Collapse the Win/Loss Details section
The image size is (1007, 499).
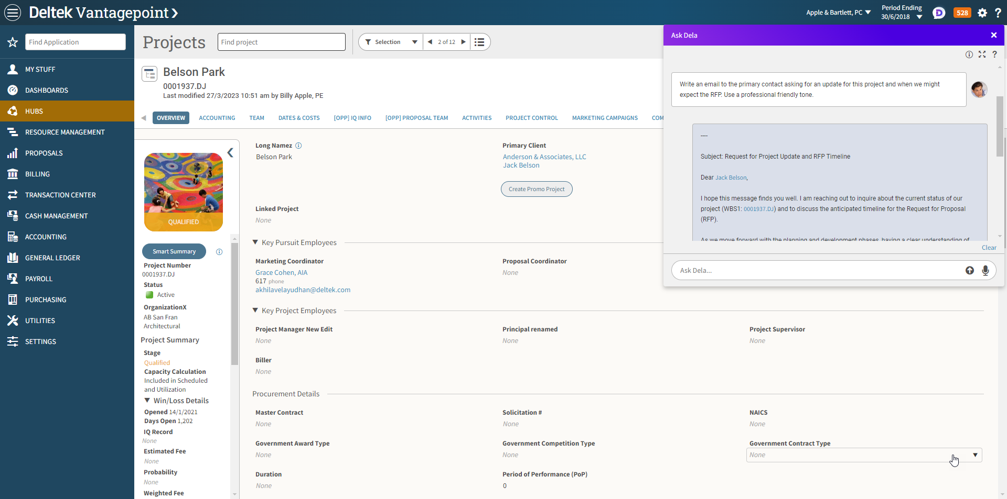pos(147,401)
